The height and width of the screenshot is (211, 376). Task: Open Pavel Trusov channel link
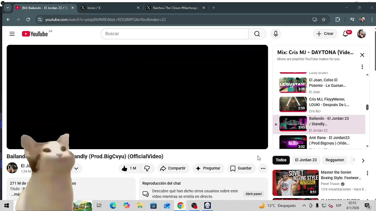tap(330, 184)
